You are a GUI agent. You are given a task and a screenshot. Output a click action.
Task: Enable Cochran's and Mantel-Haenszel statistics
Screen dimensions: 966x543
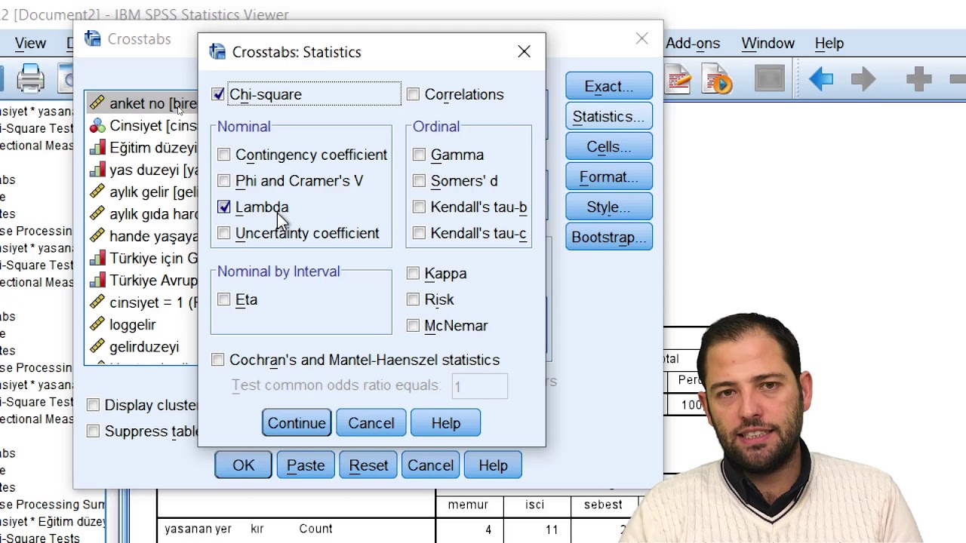coord(218,360)
